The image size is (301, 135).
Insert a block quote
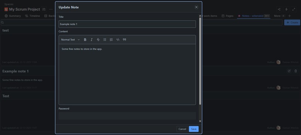coord(124,40)
